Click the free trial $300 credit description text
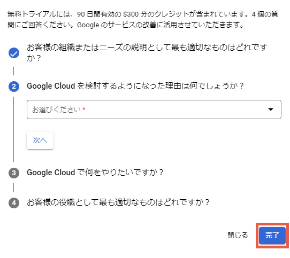Screen dimensions: 290x258 pos(128,14)
